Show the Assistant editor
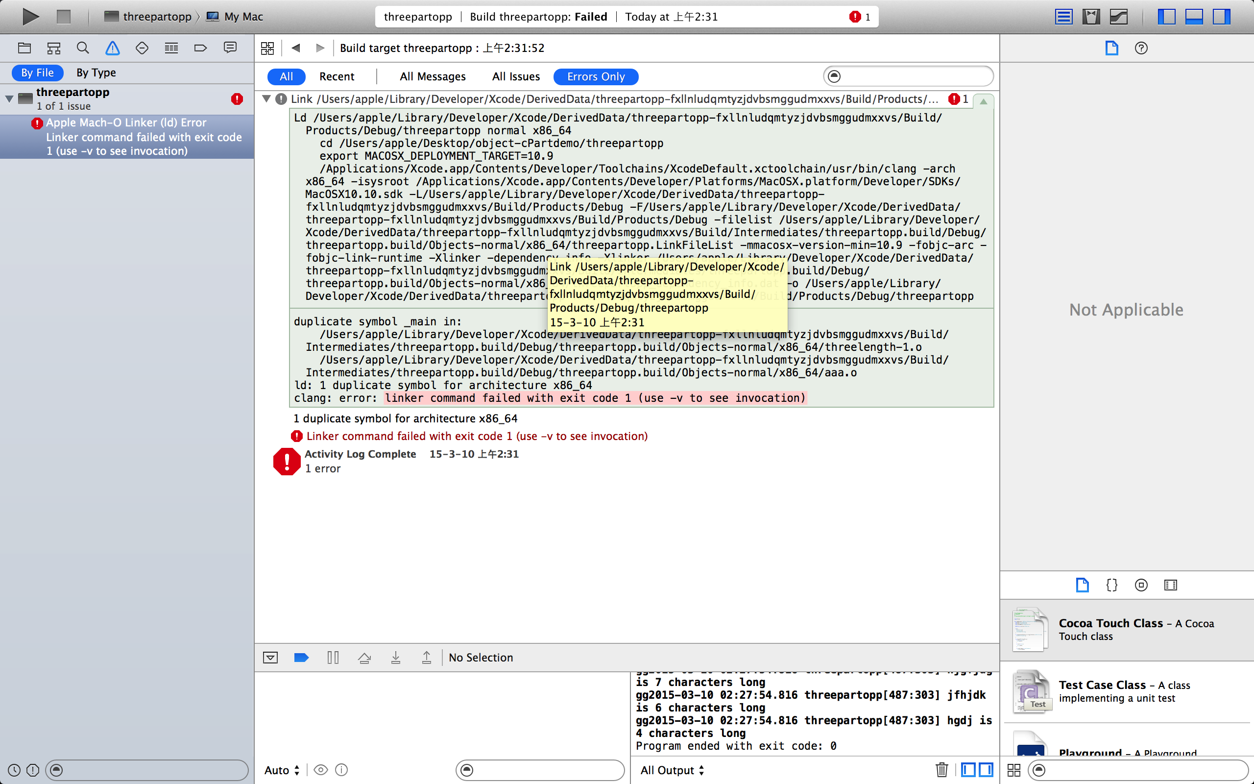The image size is (1254, 784). pos(1091,17)
